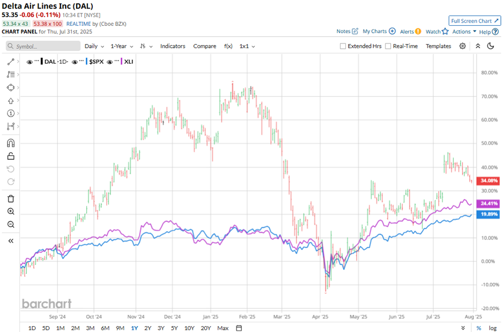
Task: Open DAL series options ellipsis menu
Action: click(x=36, y=61)
